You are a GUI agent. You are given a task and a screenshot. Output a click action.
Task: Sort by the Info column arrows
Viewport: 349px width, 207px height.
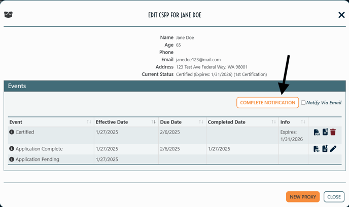303,122
